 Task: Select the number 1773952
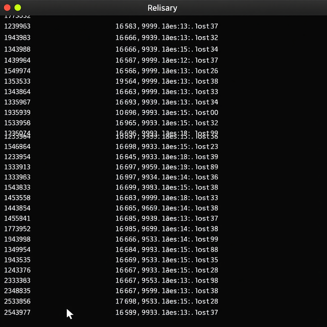[x=17, y=229]
